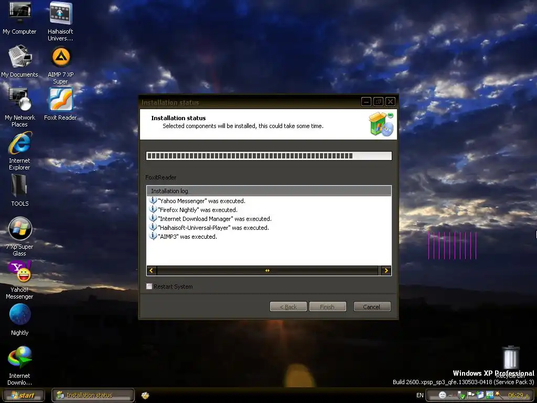Click the installation progress bar

tap(269, 156)
